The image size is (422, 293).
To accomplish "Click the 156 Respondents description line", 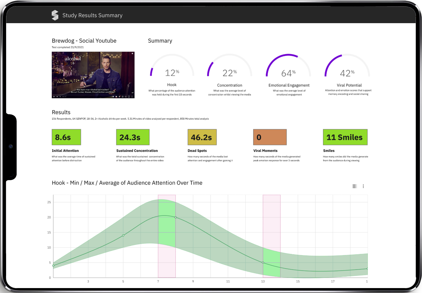I will 130,119.
